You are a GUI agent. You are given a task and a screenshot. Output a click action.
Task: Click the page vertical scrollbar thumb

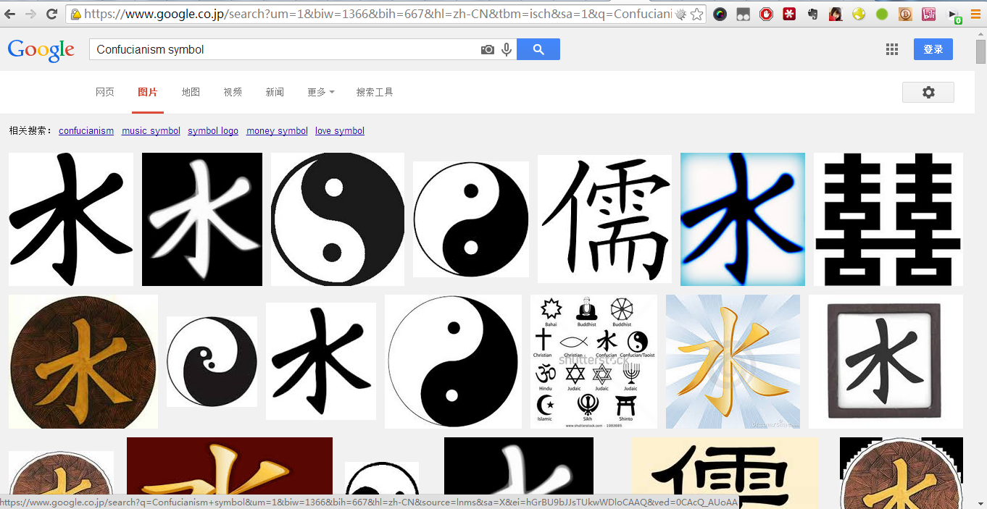(980, 52)
